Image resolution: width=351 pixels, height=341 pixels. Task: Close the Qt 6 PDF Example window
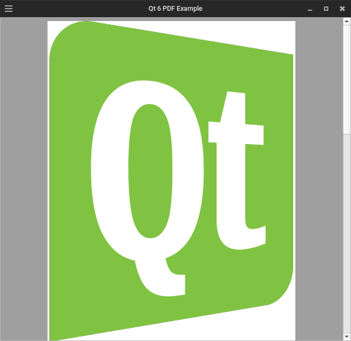tap(342, 9)
